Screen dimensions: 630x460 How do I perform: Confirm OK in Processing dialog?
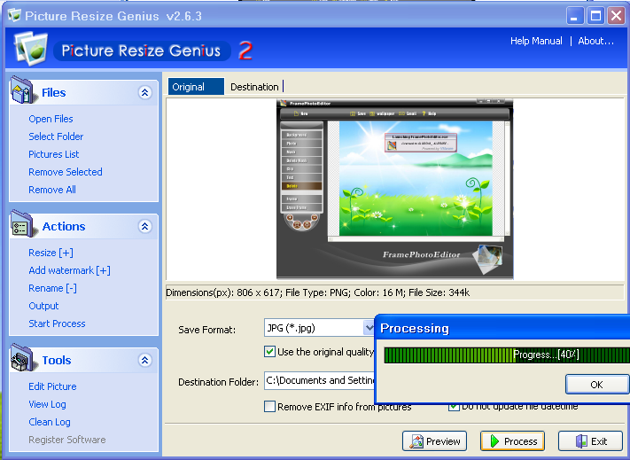597,385
